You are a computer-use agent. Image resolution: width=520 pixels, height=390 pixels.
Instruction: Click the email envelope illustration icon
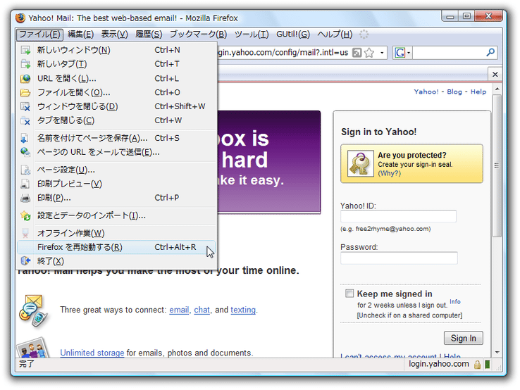pos(32,309)
